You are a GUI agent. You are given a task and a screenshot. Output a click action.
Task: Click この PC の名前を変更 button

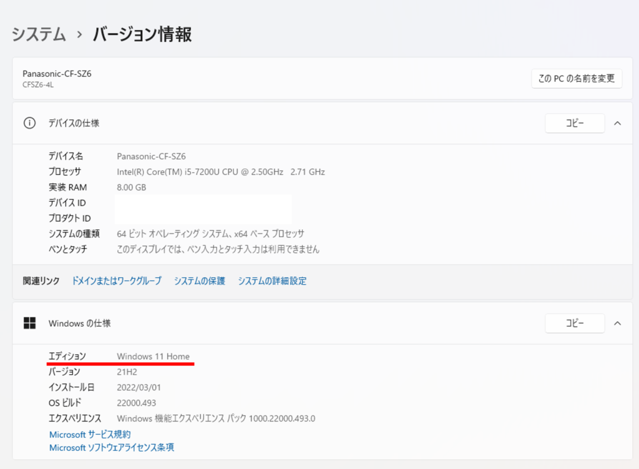pos(576,78)
